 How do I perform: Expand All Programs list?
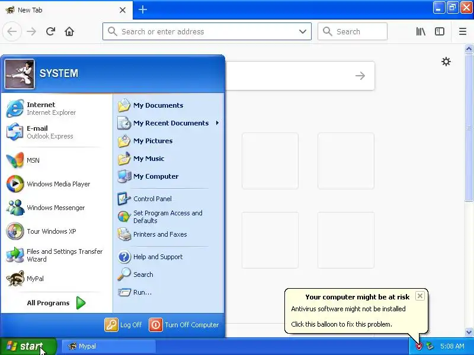pos(56,303)
